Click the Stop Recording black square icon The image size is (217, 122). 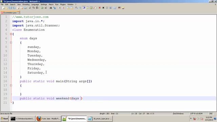103,8
